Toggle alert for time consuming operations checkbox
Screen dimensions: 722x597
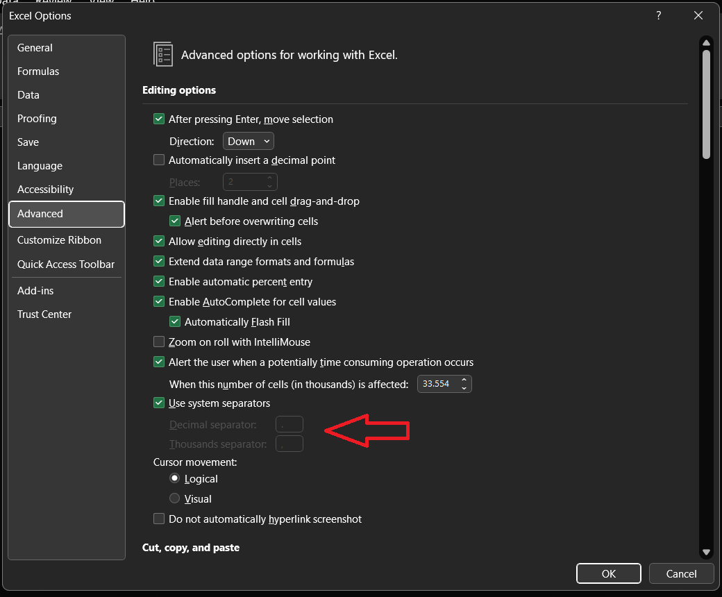tap(159, 362)
